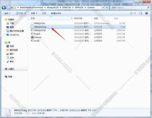Sort by the 修改日期 column header

click(x=78, y=18)
